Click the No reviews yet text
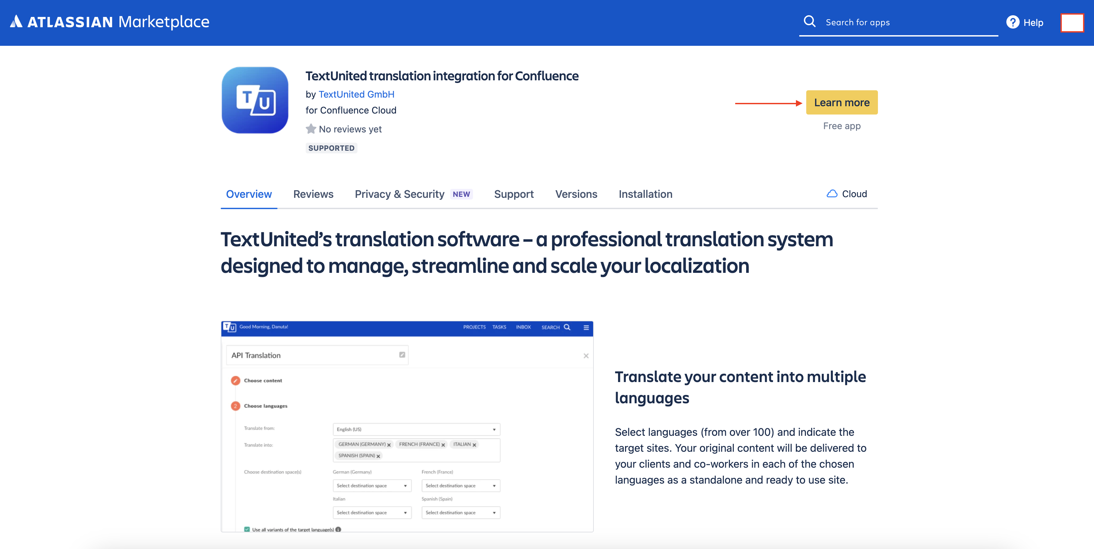Screen dimensions: 1094x549 [350, 129]
